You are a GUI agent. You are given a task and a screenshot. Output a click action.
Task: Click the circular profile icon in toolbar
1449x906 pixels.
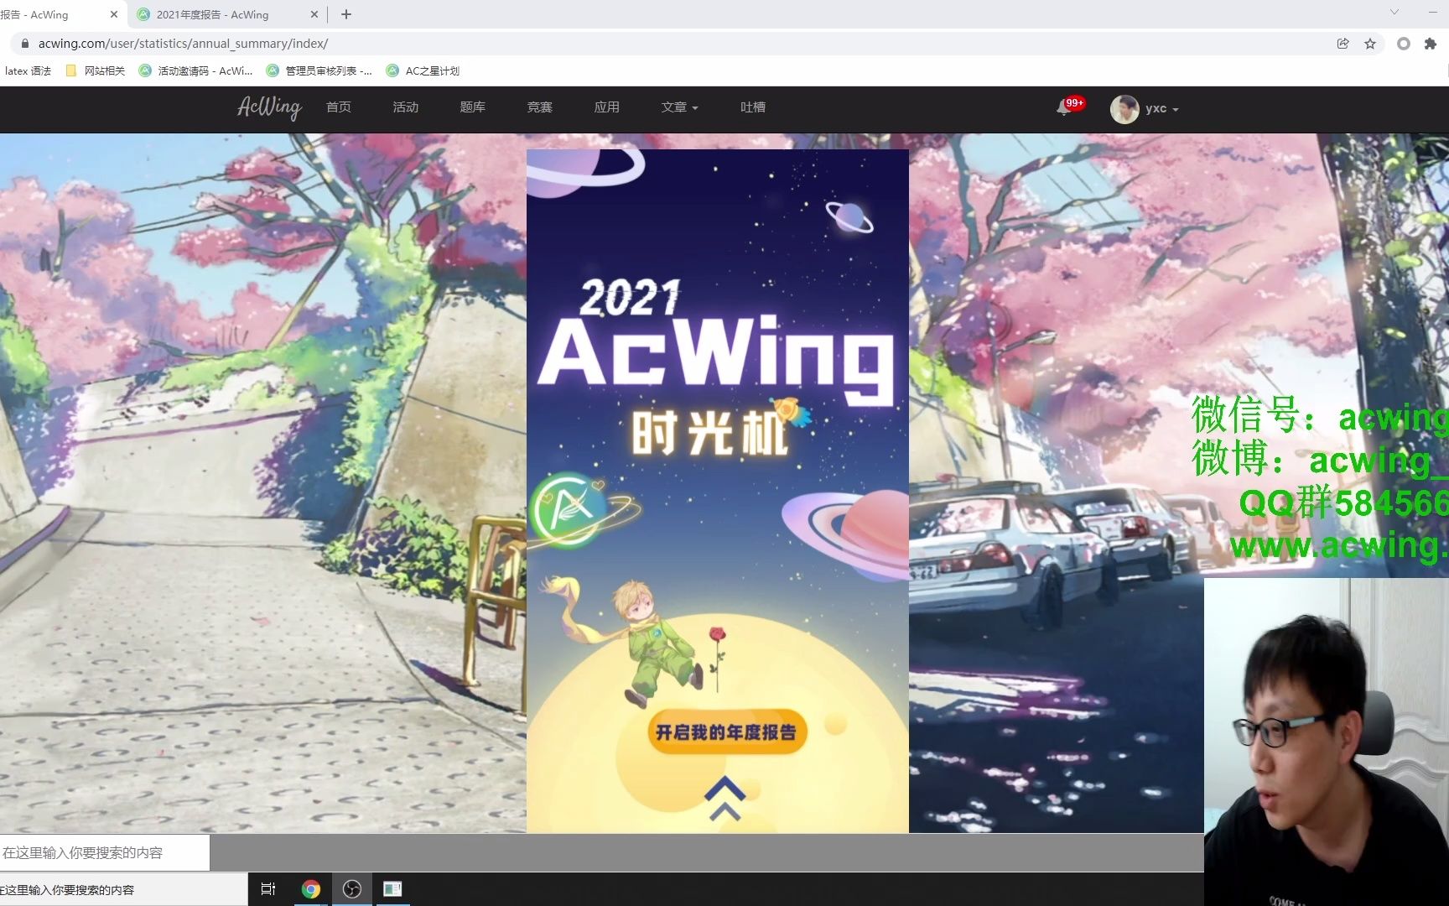pos(1403,44)
